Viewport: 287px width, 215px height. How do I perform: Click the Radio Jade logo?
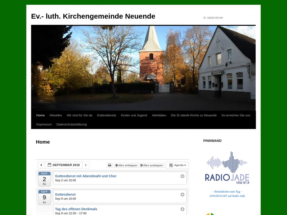pos(227,168)
